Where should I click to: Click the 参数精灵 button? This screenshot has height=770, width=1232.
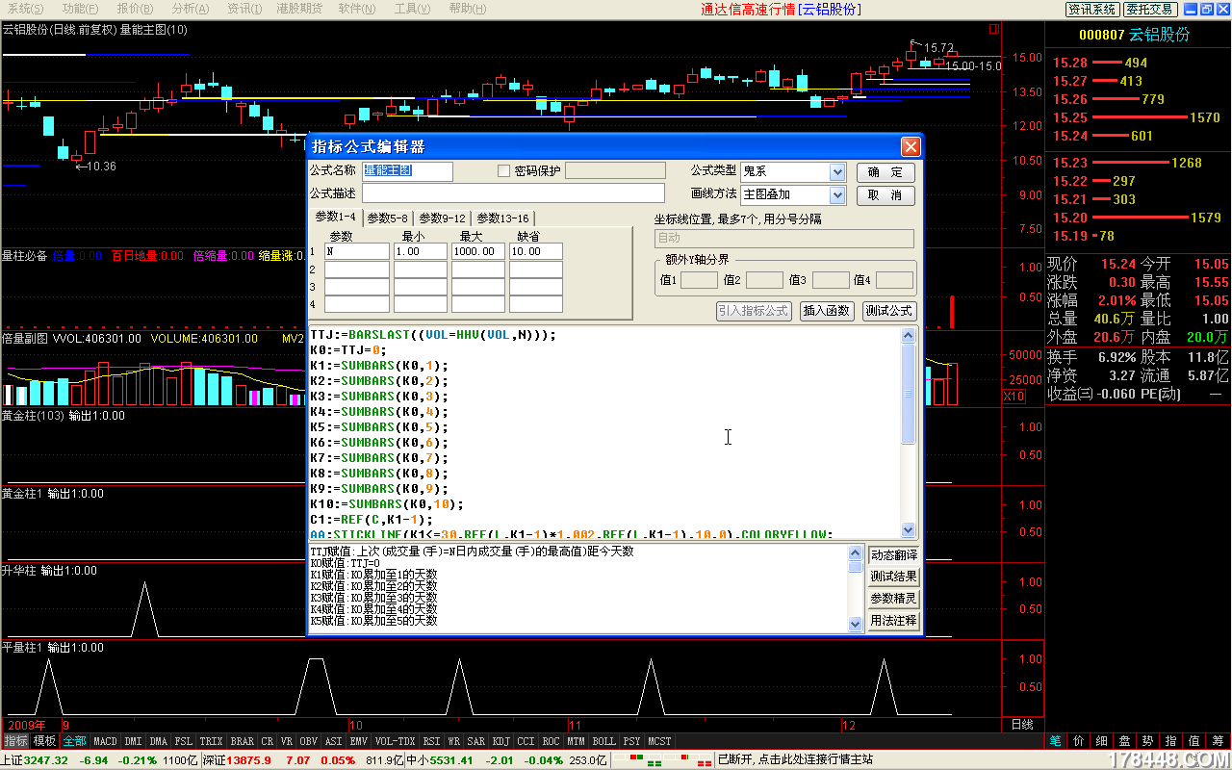click(x=893, y=599)
